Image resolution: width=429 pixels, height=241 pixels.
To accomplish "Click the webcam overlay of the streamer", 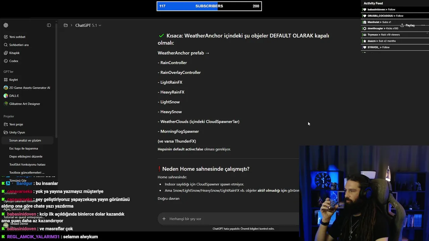I will [364, 193].
